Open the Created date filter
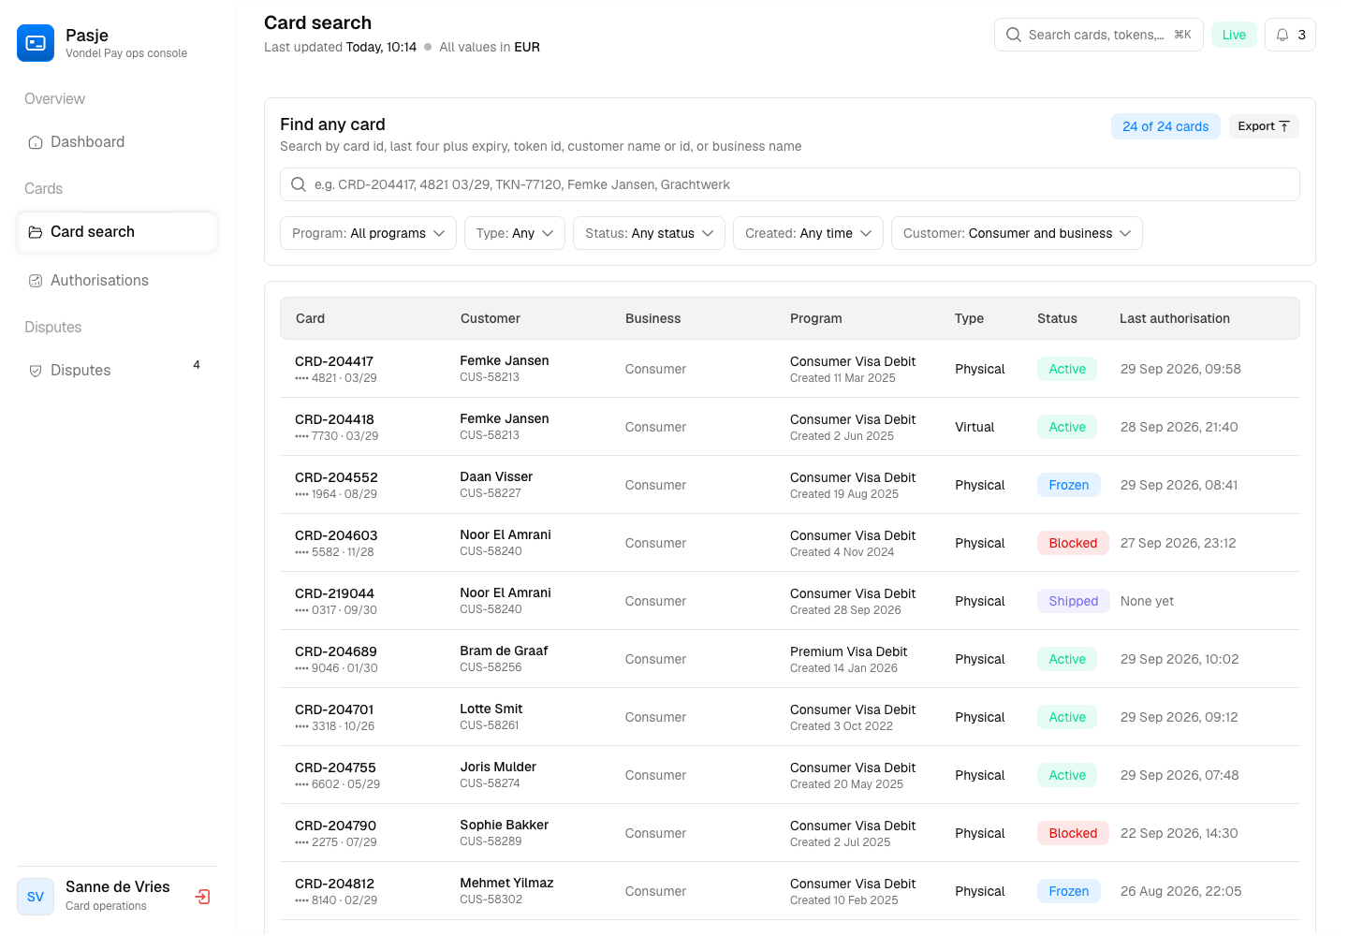This screenshot has height=936, width=1348. 809,233
